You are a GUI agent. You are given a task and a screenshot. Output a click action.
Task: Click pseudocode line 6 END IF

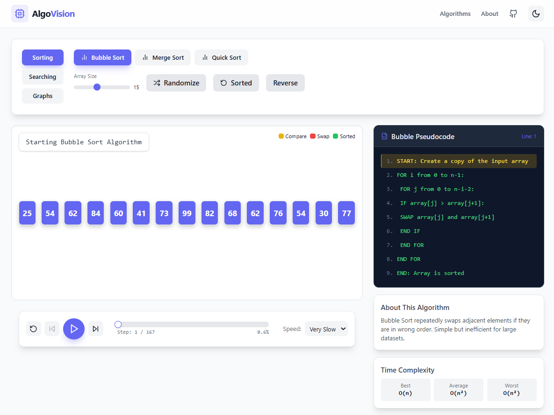[x=459, y=231]
